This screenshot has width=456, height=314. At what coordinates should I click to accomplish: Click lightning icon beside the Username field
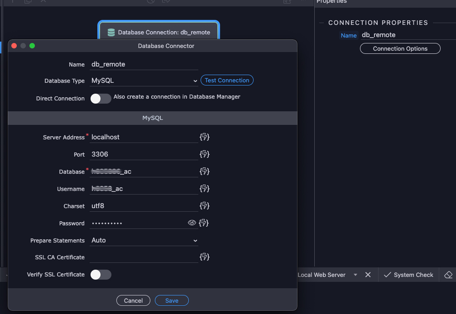204,189
